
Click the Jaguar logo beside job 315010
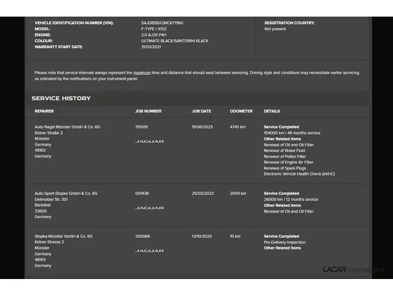(x=149, y=141)
